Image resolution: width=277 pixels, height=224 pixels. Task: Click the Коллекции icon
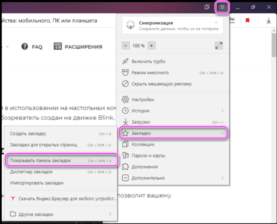point(125,144)
